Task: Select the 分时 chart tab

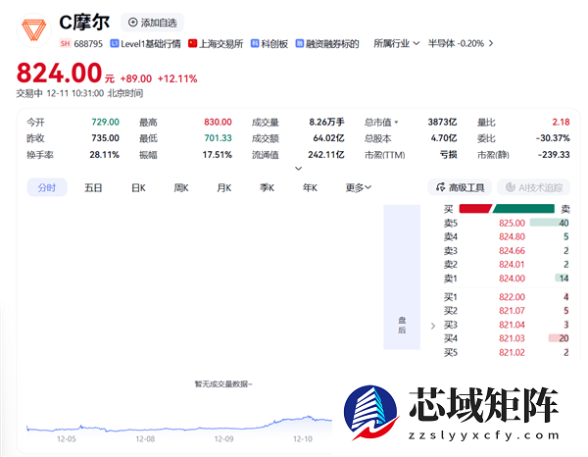Action: click(x=47, y=187)
